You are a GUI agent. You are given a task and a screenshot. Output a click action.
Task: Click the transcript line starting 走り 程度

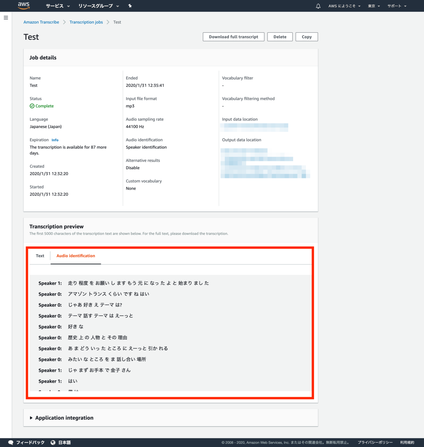138,283
